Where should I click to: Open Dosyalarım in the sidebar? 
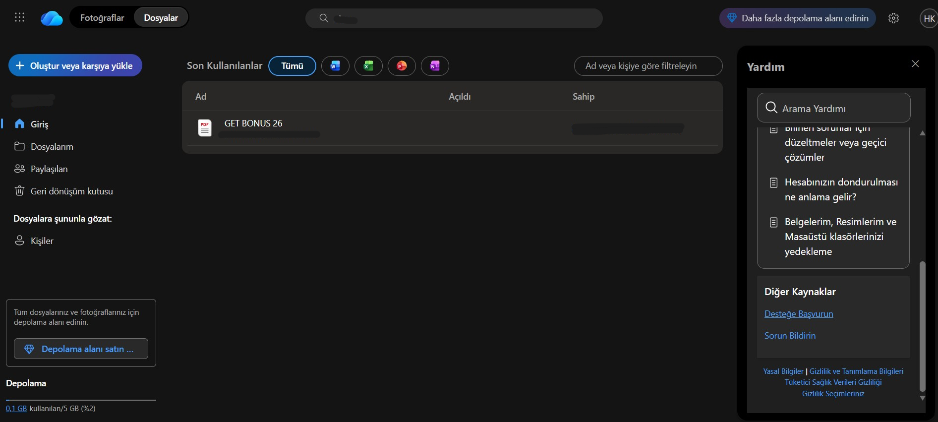point(52,147)
